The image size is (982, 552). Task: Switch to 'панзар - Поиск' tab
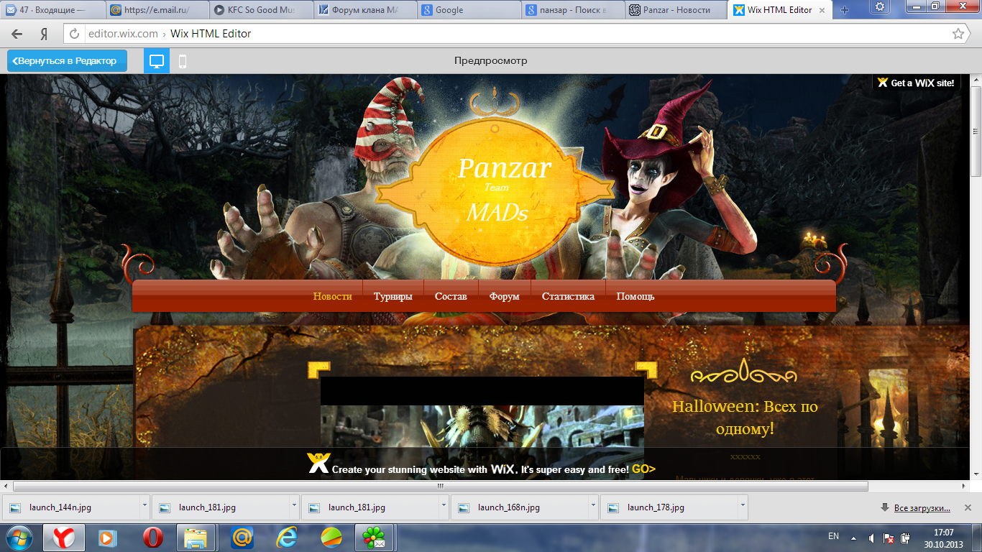click(572, 10)
